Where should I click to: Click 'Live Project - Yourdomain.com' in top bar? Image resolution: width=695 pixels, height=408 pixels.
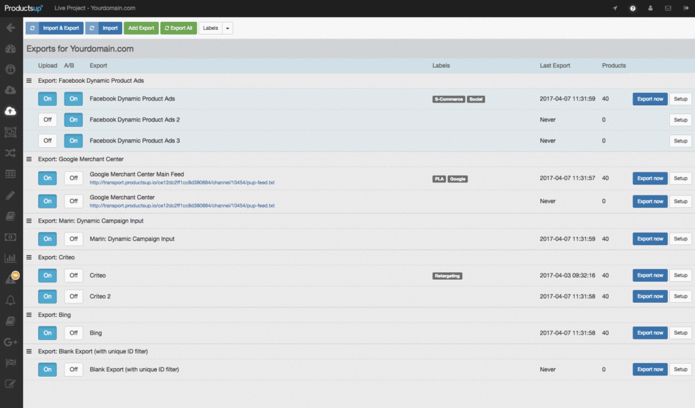pos(95,8)
